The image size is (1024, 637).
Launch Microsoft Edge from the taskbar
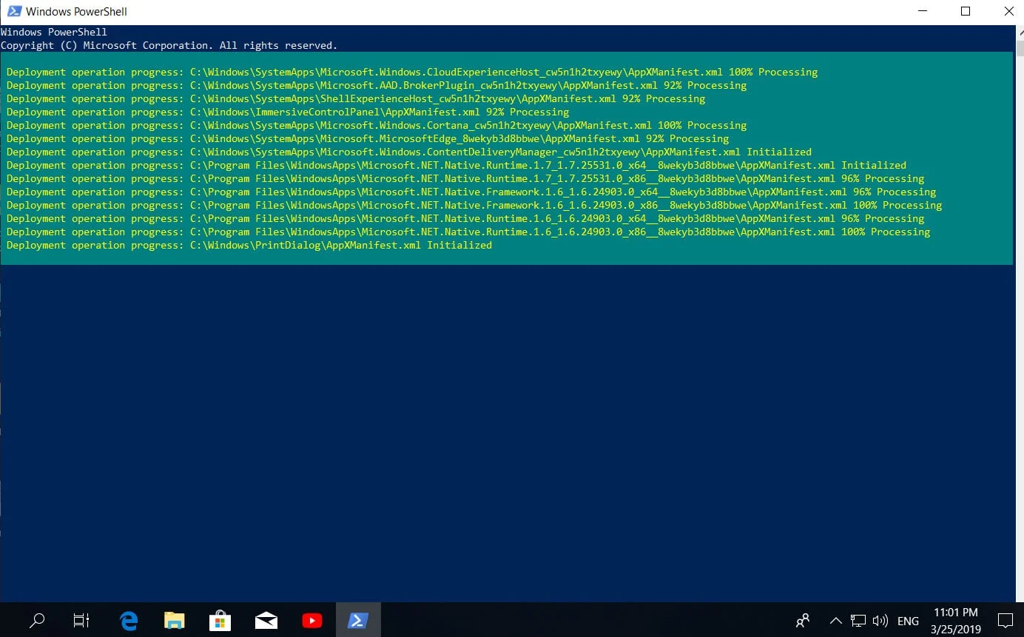coord(129,620)
